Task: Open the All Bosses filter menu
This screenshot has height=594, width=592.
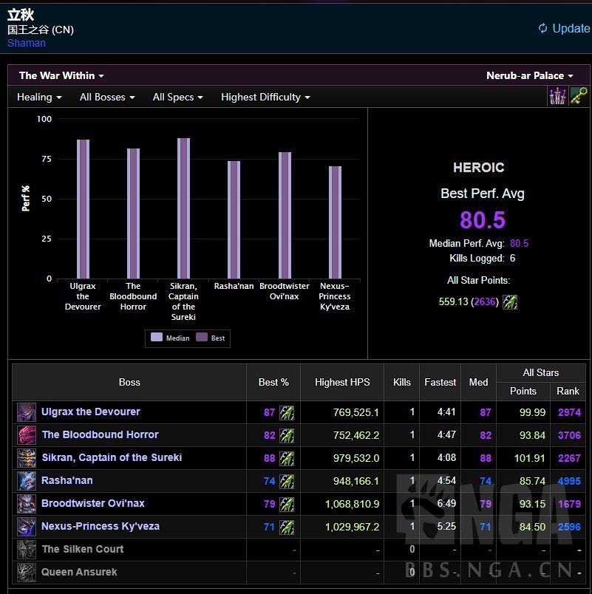Action: click(x=107, y=97)
